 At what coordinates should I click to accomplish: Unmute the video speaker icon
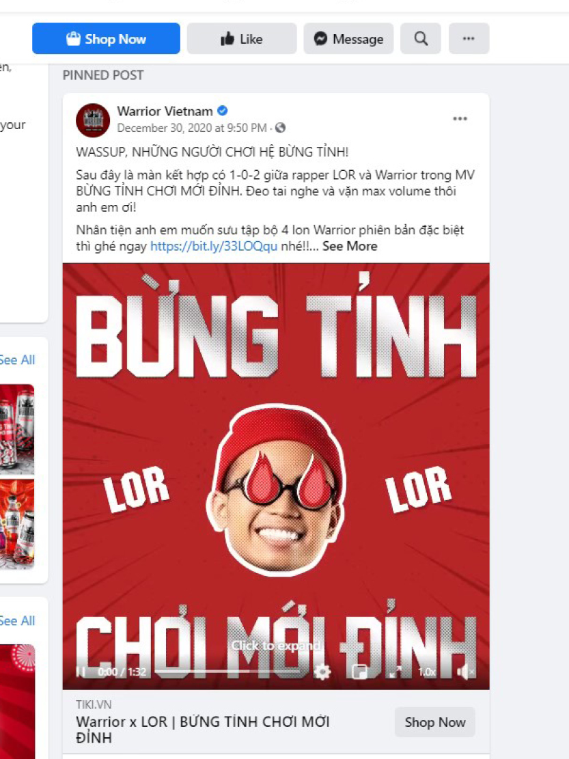pyautogui.click(x=464, y=672)
